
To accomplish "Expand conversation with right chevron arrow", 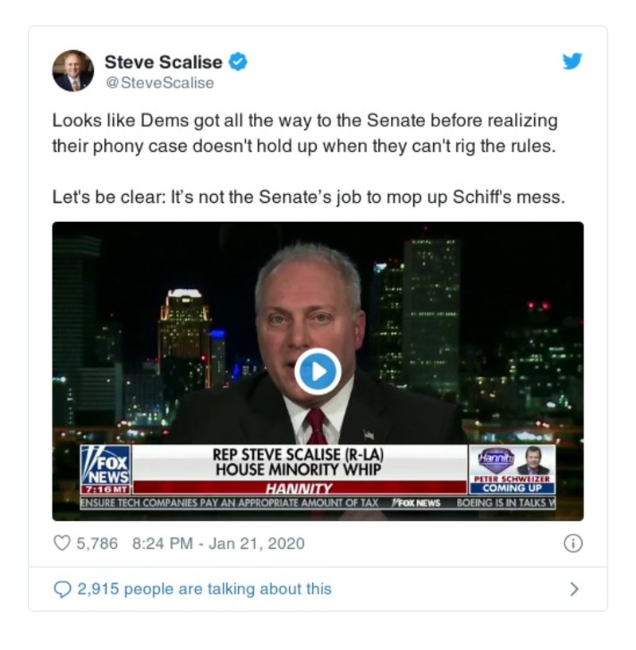I will [574, 589].
